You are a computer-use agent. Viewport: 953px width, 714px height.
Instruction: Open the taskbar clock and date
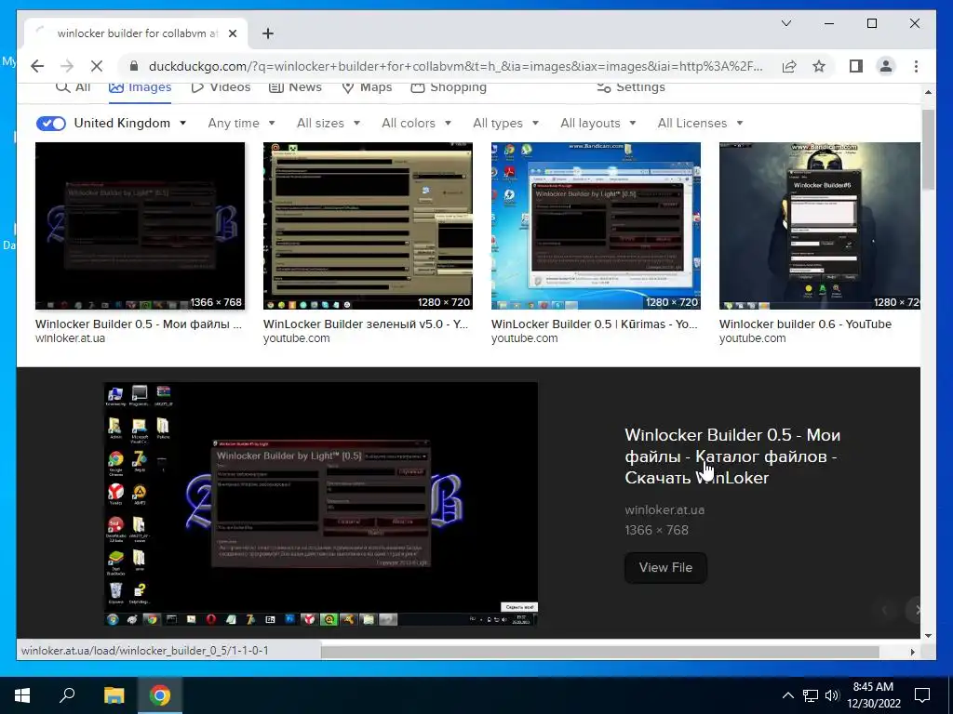click(873, 695)
